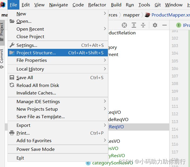Click the Project Structure folder icon
Viewport: 190px width, 167px height.
tap(12, 53)
